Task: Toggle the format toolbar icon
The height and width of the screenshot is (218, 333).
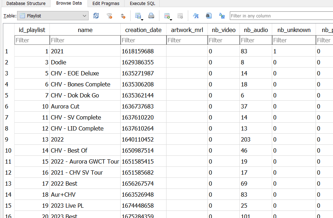Action: click(x=196, y=16)
